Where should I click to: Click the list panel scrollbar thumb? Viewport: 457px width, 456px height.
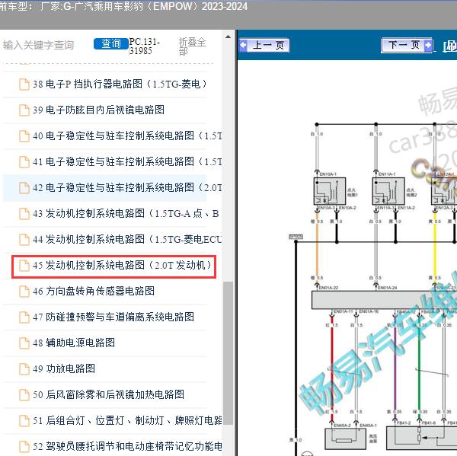(x=228, y=353)
